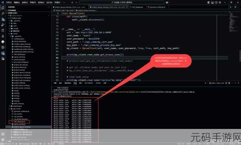The width and height of the screenshot is (241, 145).
Task: Toggle the secondary side bar layout button
Action: point(216,2)
